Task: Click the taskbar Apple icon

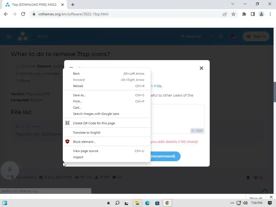Action: point(108,203)
